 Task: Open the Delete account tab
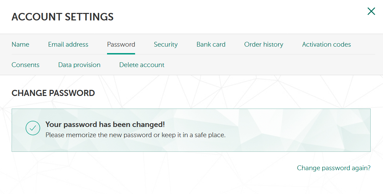[x=142, y=65]
